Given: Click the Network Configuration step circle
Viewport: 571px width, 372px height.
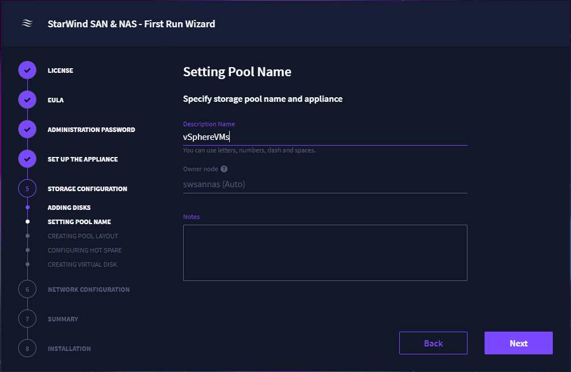Looking at the screenshot, I should click(x=27, y=289).
